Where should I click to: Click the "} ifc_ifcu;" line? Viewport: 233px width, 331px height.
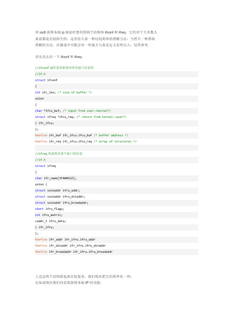45,123
